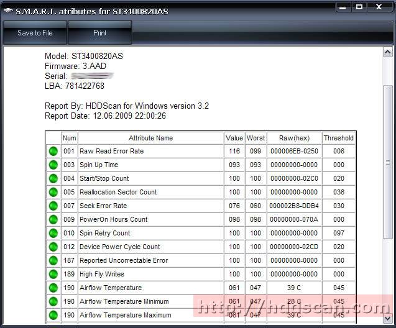Click the application icon in title bar

[x=8, y=11]
